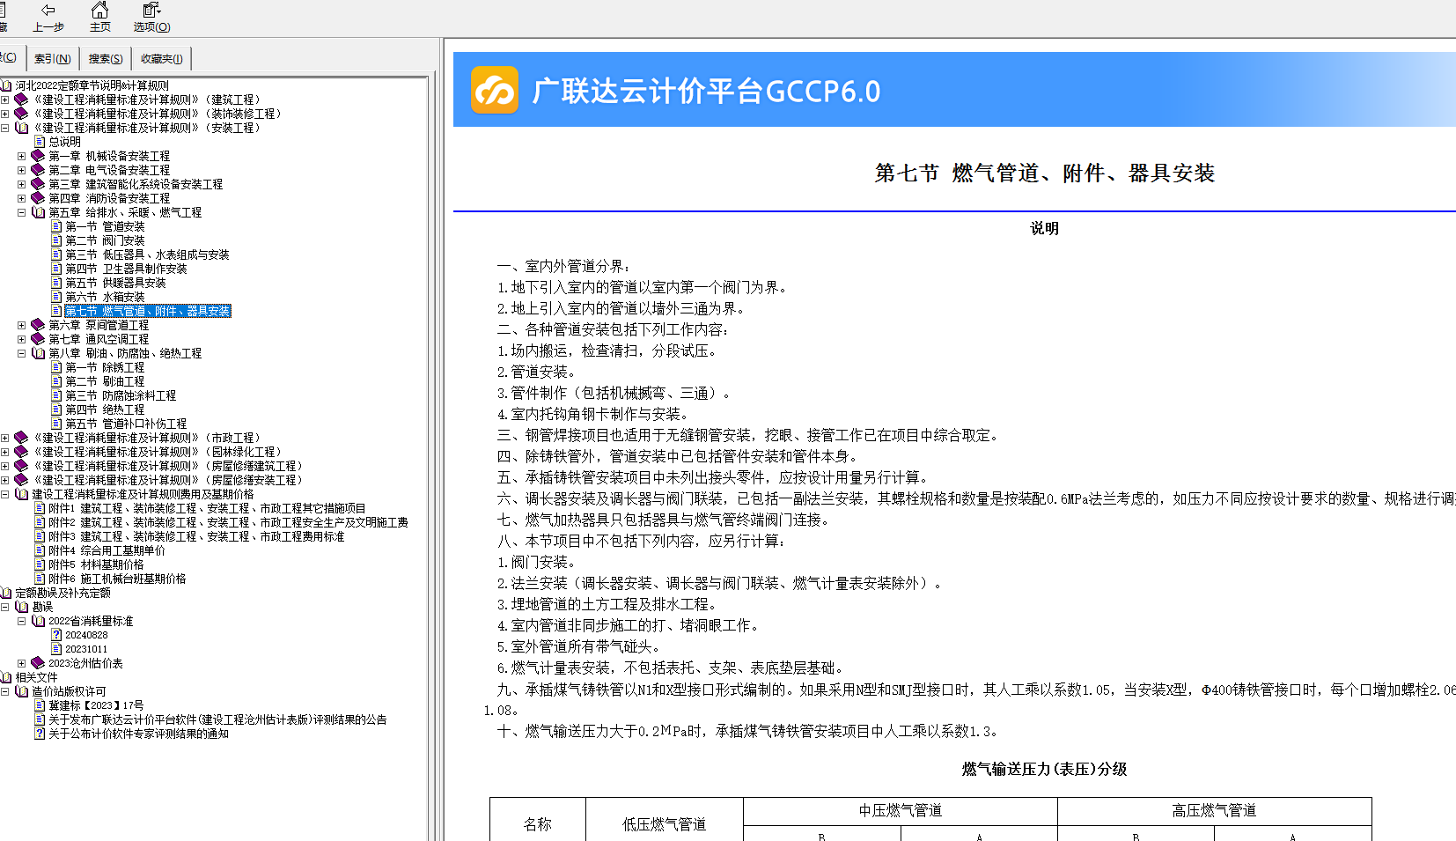Switch to the 收藏夹(I) tab
This screenshot has width=1456, height=841.
point(161,59)
